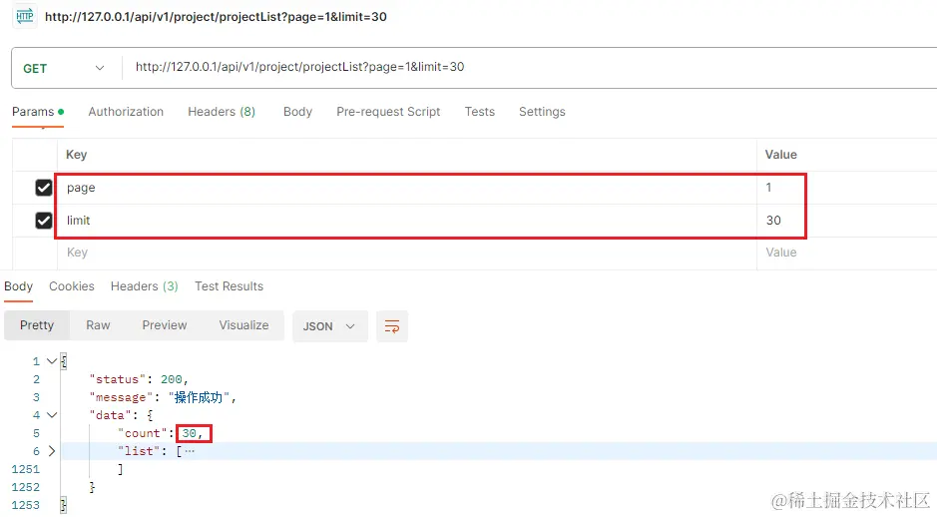This screenshot has height=517, width=937.
Task: Select the Preview view button
Action: [165, 325]
